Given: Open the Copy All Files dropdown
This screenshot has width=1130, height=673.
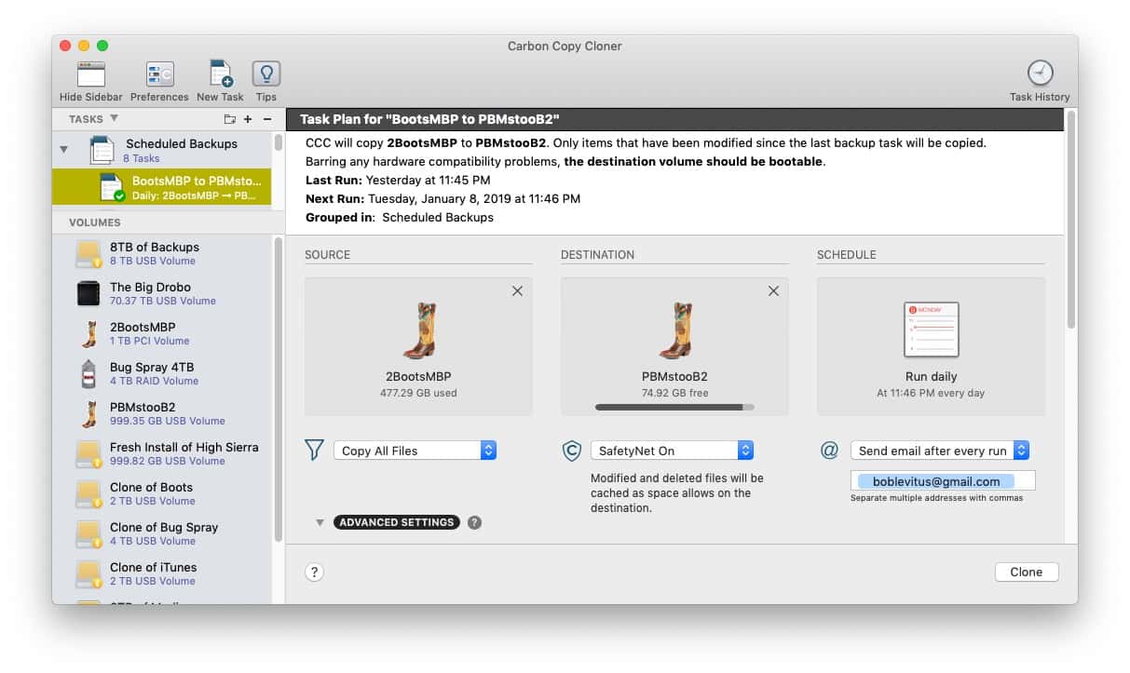Looking at the screenshot, I should point(415,451).
